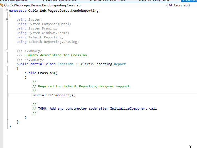Click Summary description for CrossTab comment
197x148 pixels.
click(53, 55)
